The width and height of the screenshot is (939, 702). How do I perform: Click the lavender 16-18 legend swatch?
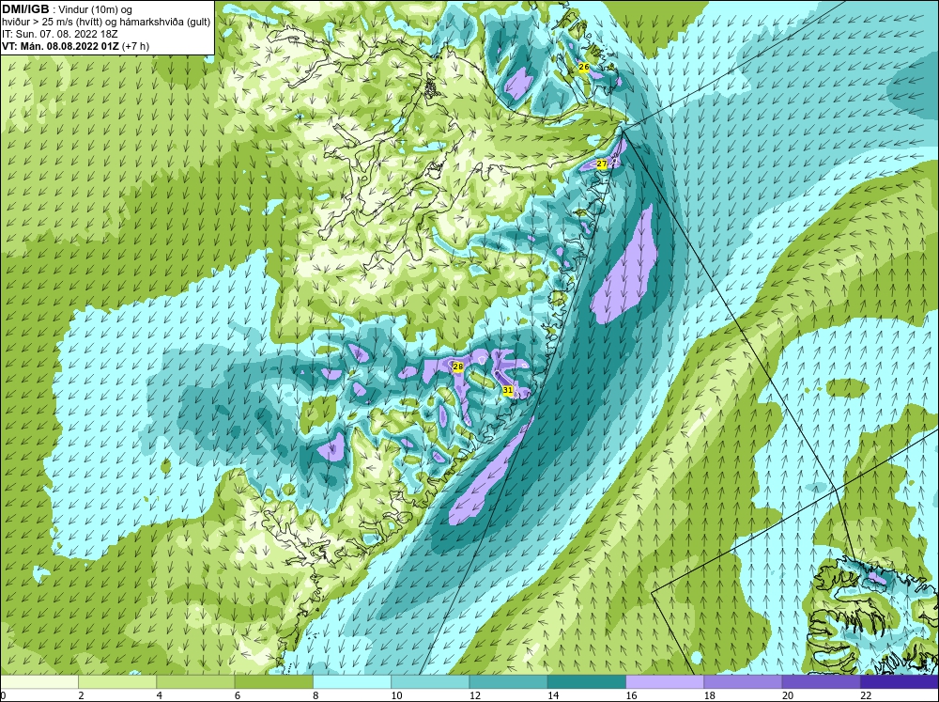pyautogui.click(x=665, y=682)
